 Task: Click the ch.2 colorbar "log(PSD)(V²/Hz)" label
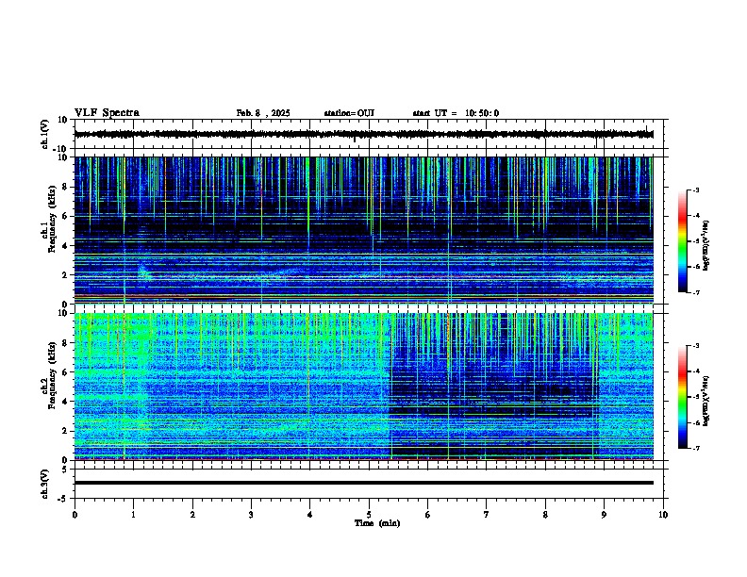[705, 401]
